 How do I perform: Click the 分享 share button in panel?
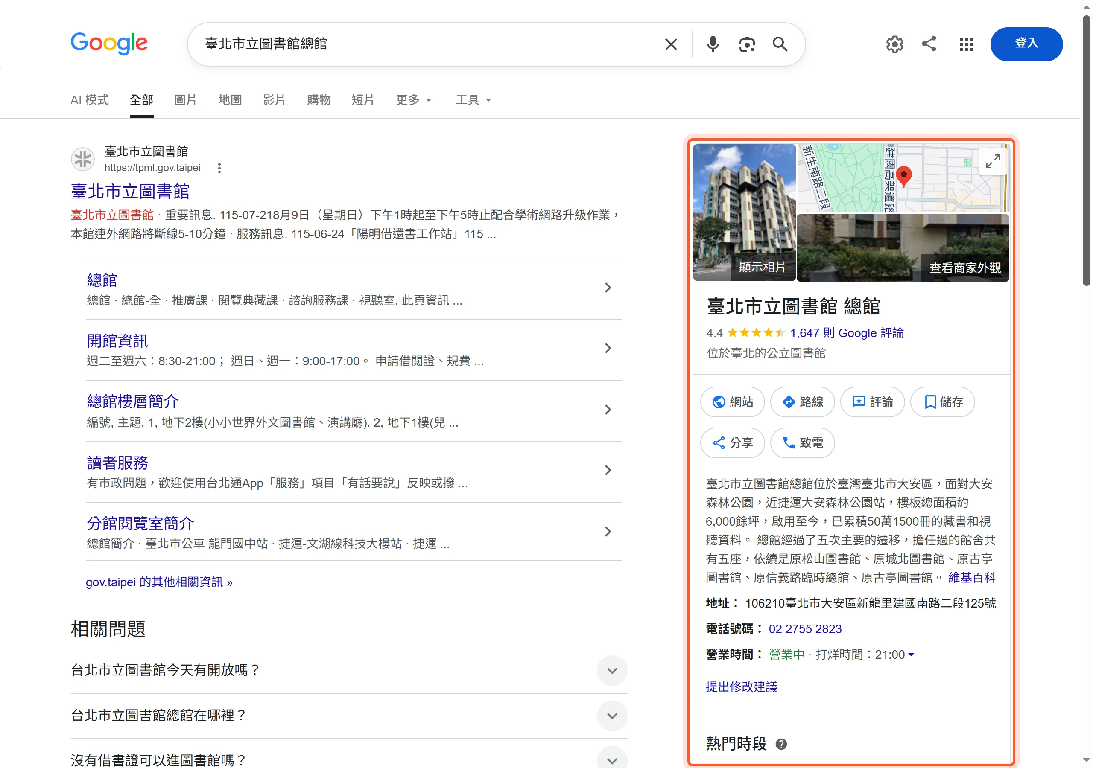point(733,443)
